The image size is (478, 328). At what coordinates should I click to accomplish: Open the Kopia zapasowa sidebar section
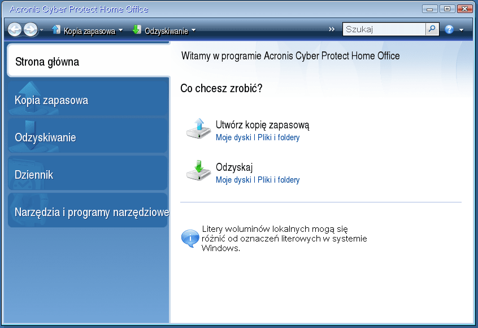point(88,98)
